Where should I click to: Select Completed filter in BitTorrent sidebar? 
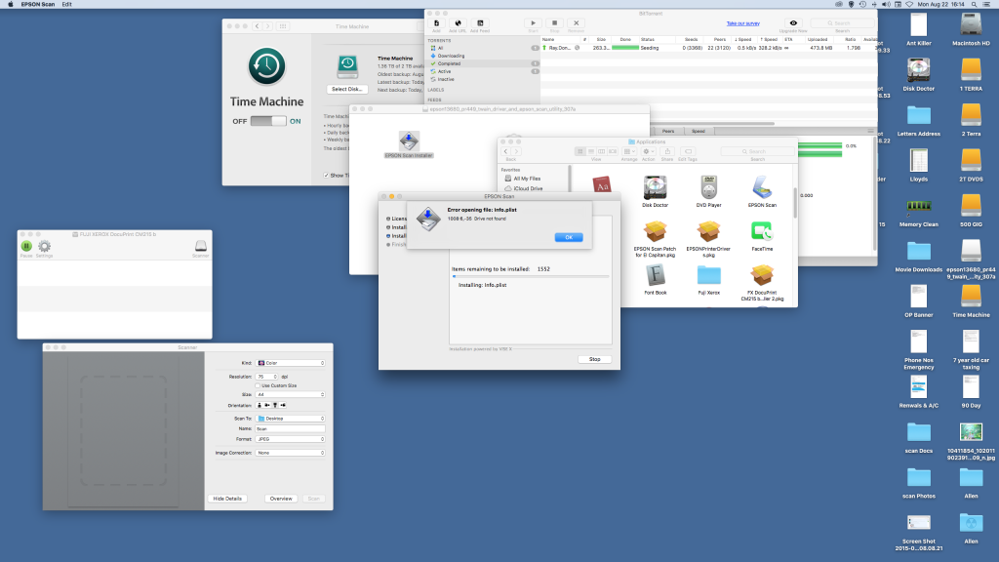pyautogui.click(x=483, y=63)
